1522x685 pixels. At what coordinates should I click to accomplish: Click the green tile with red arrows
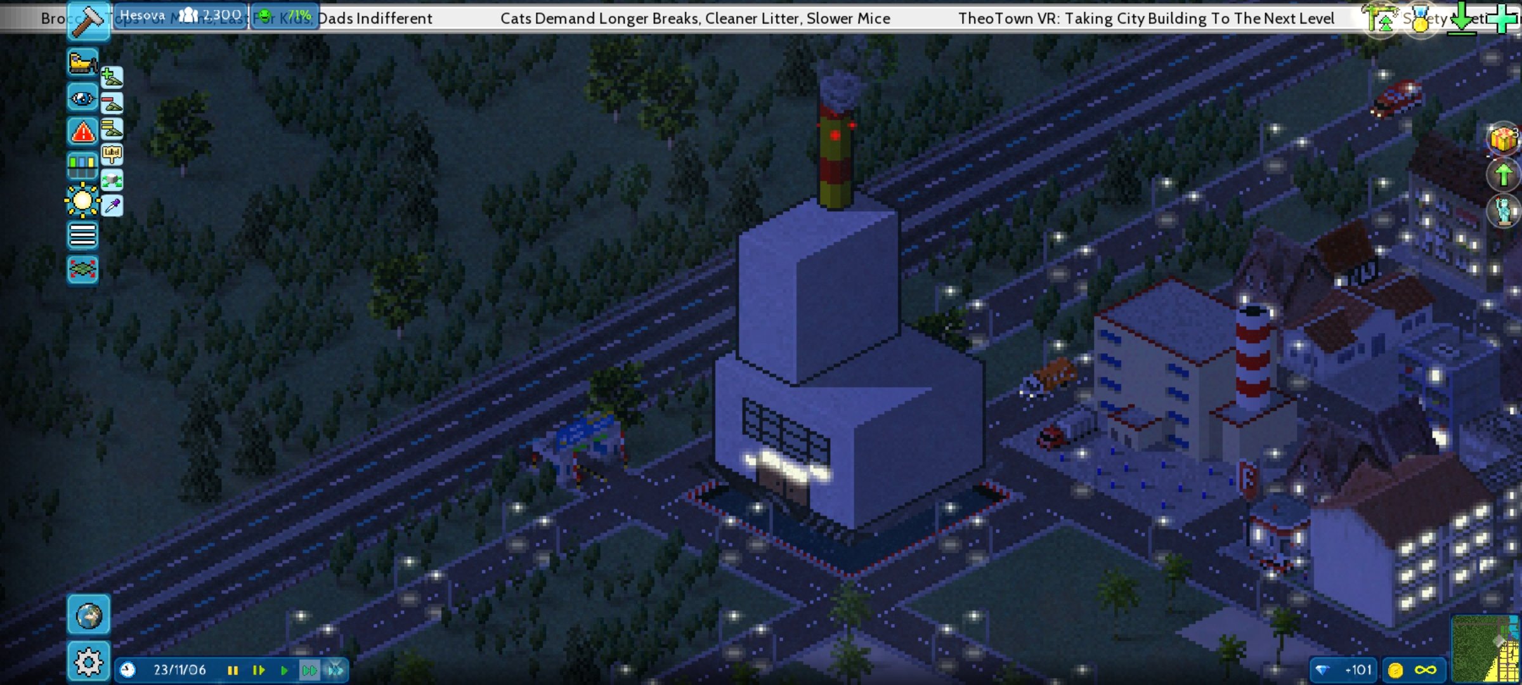[82, 269]
